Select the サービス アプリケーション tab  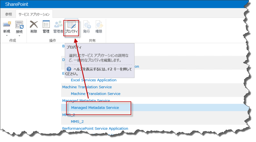coord(34,14)
